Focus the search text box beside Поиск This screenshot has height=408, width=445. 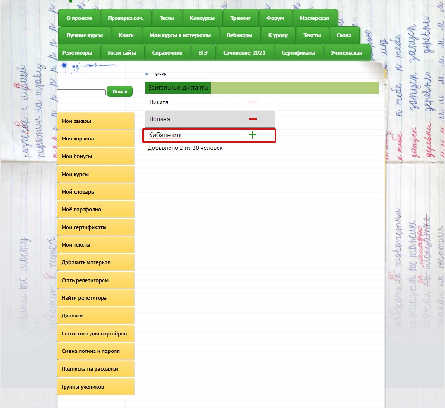click(81, 92)
